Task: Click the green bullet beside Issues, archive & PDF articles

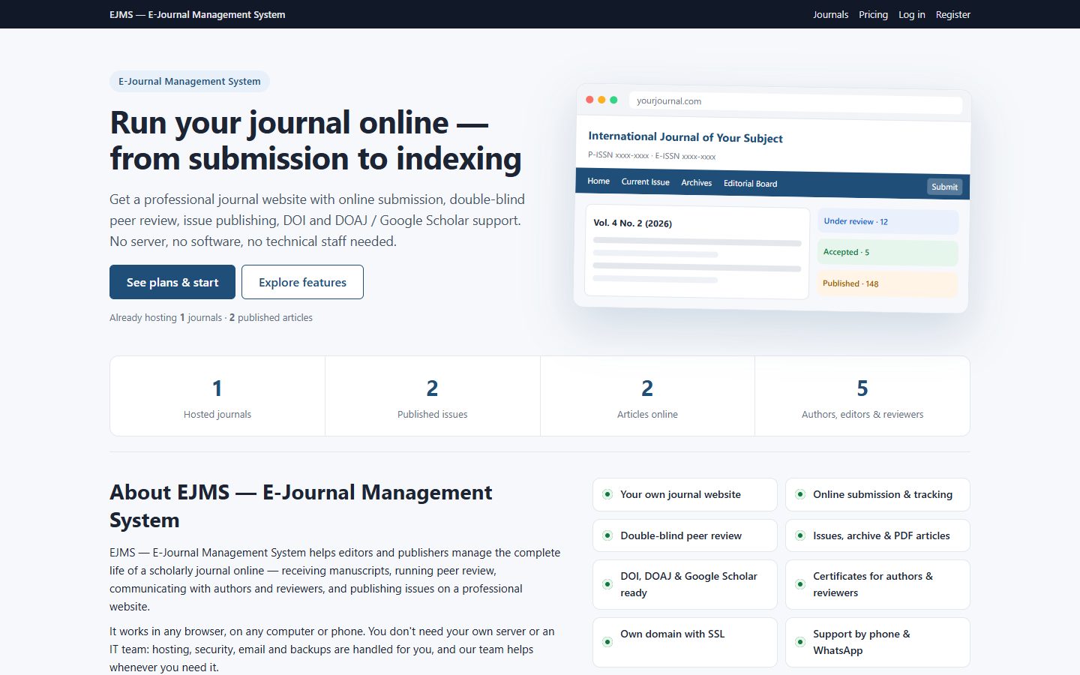Action: click(800, 535)
